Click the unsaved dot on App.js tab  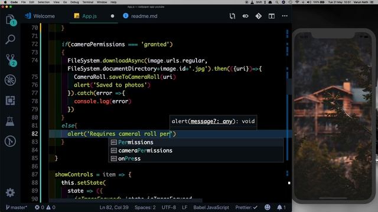[112, 16]
